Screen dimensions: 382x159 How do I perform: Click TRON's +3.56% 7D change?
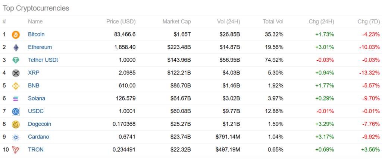tap(370, 150)
